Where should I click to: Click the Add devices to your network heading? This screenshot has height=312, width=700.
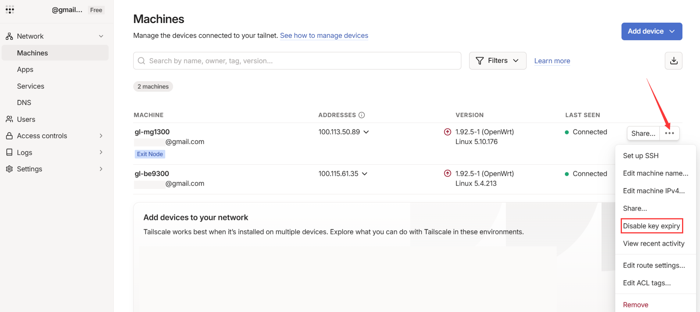point(196,218)
